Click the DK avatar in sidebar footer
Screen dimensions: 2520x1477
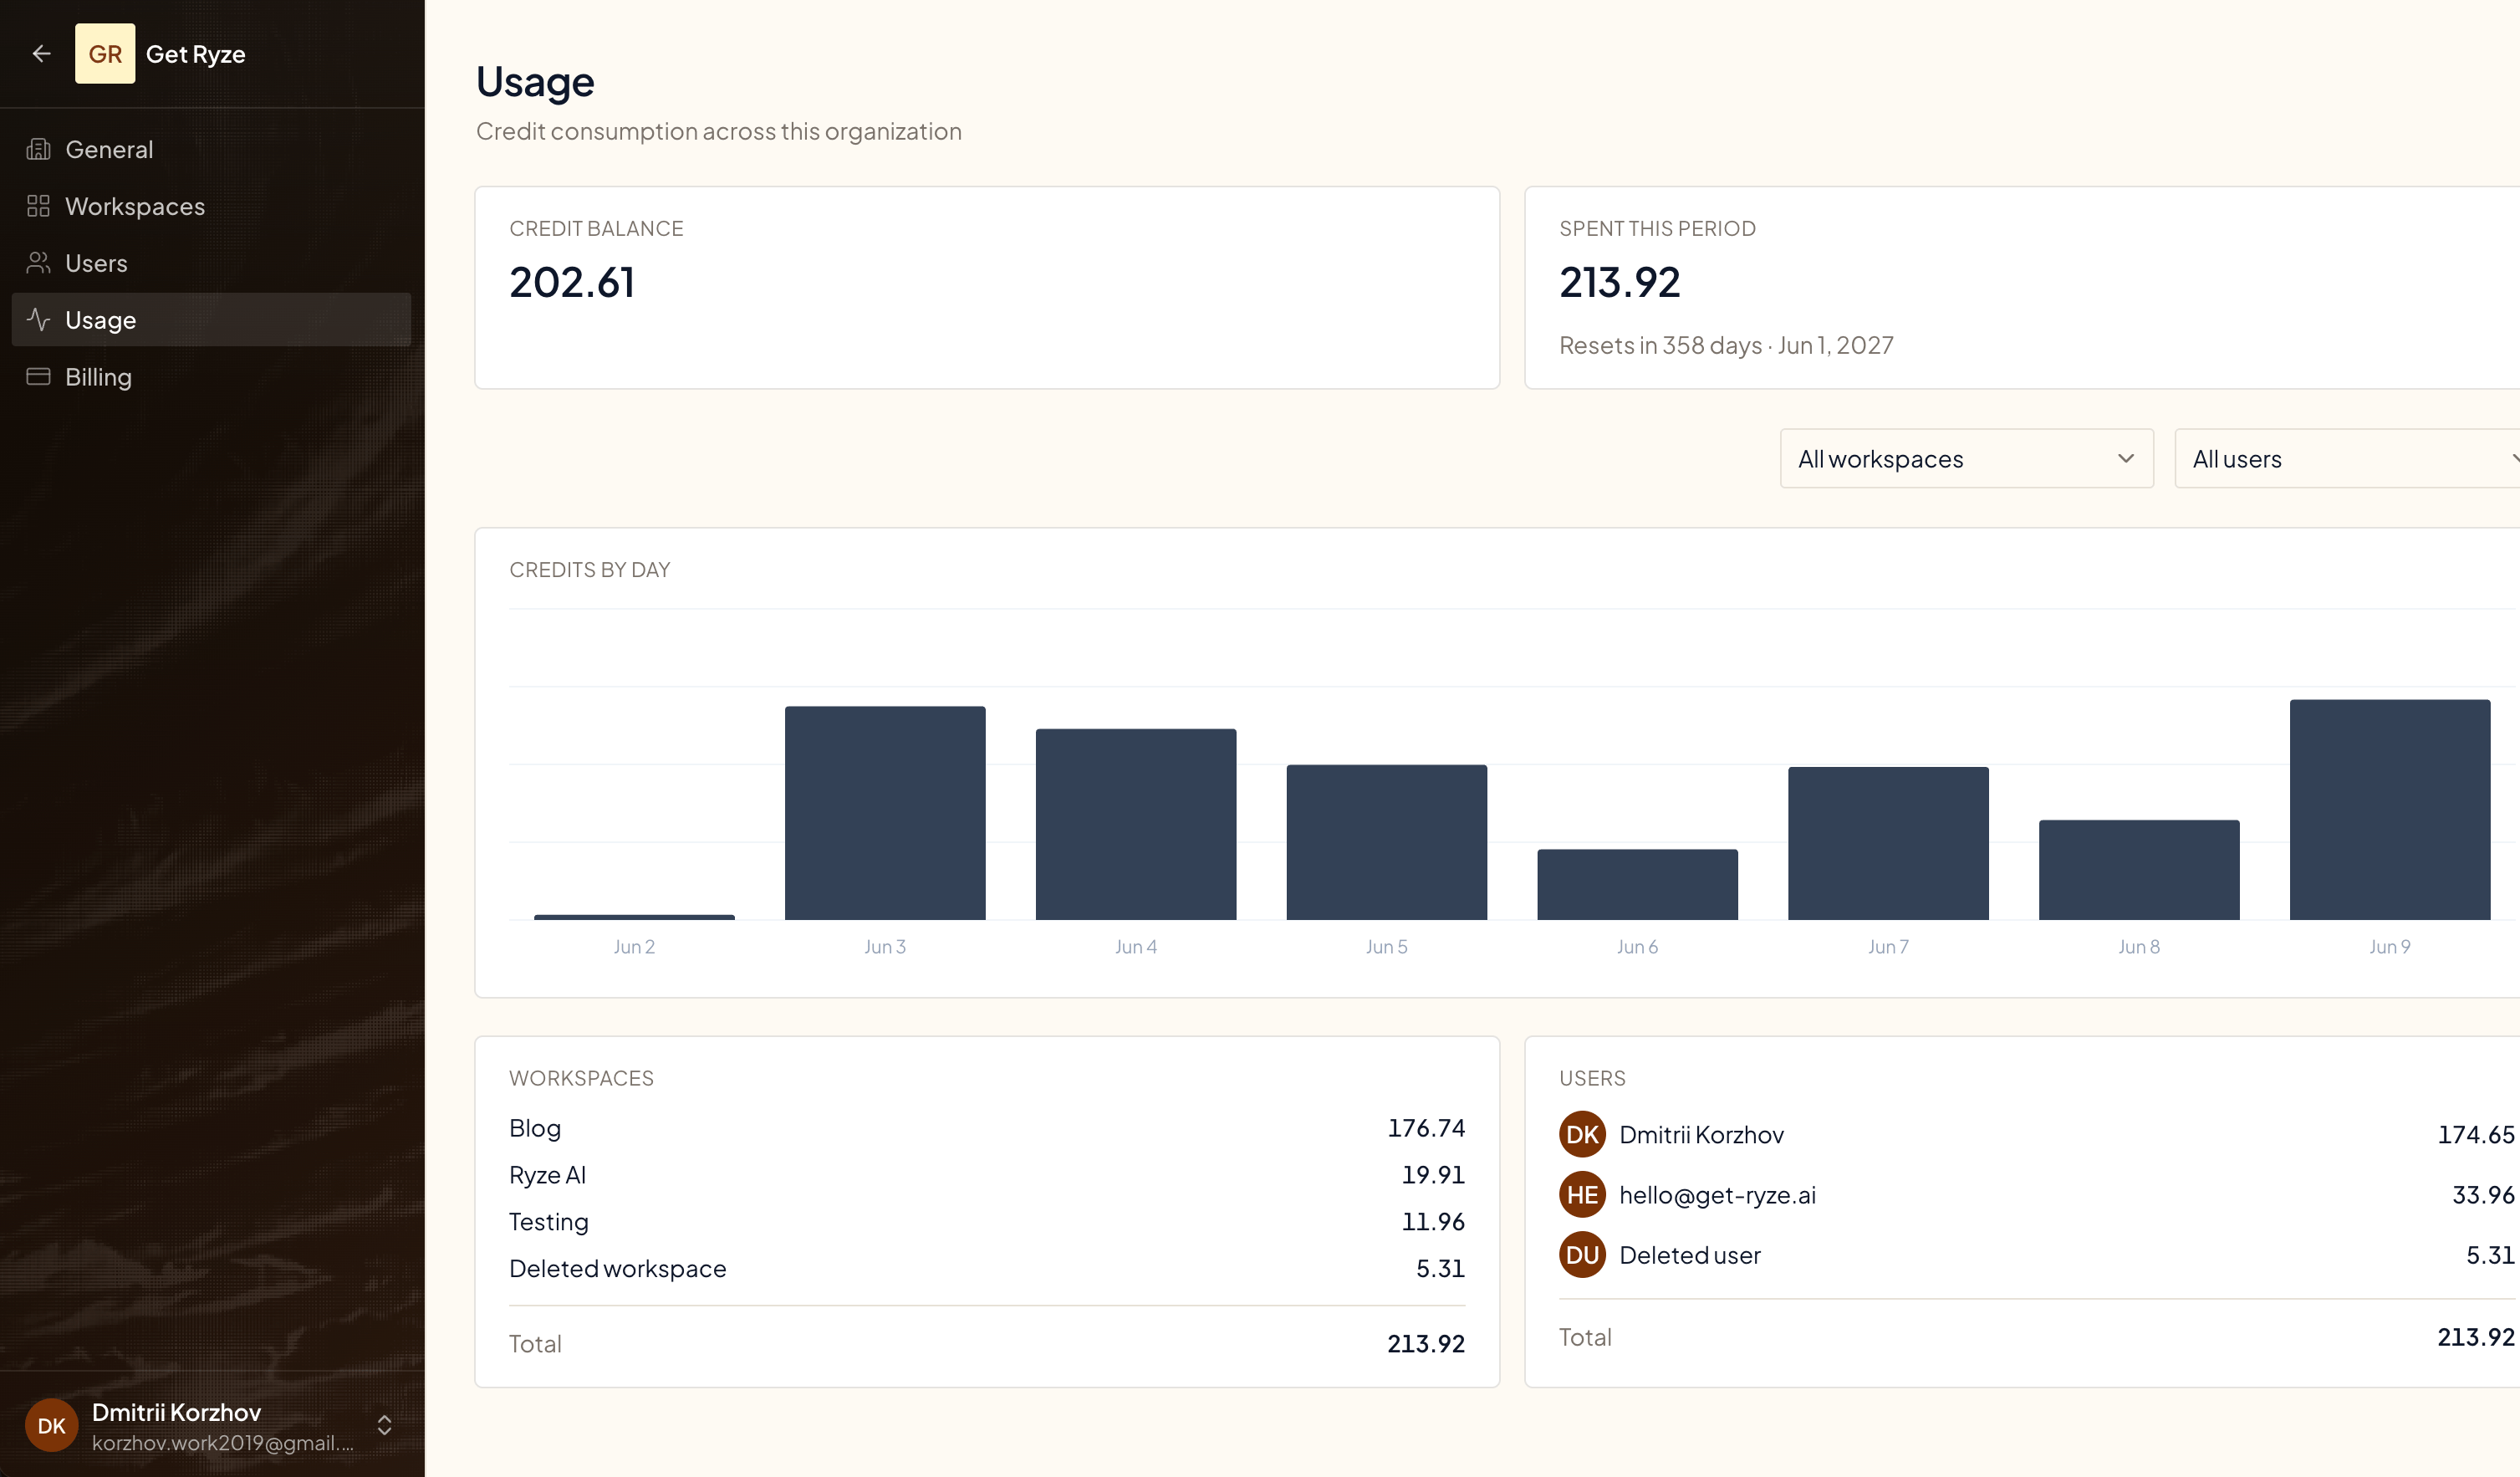pyautogui.click(x=51, y=1425)
